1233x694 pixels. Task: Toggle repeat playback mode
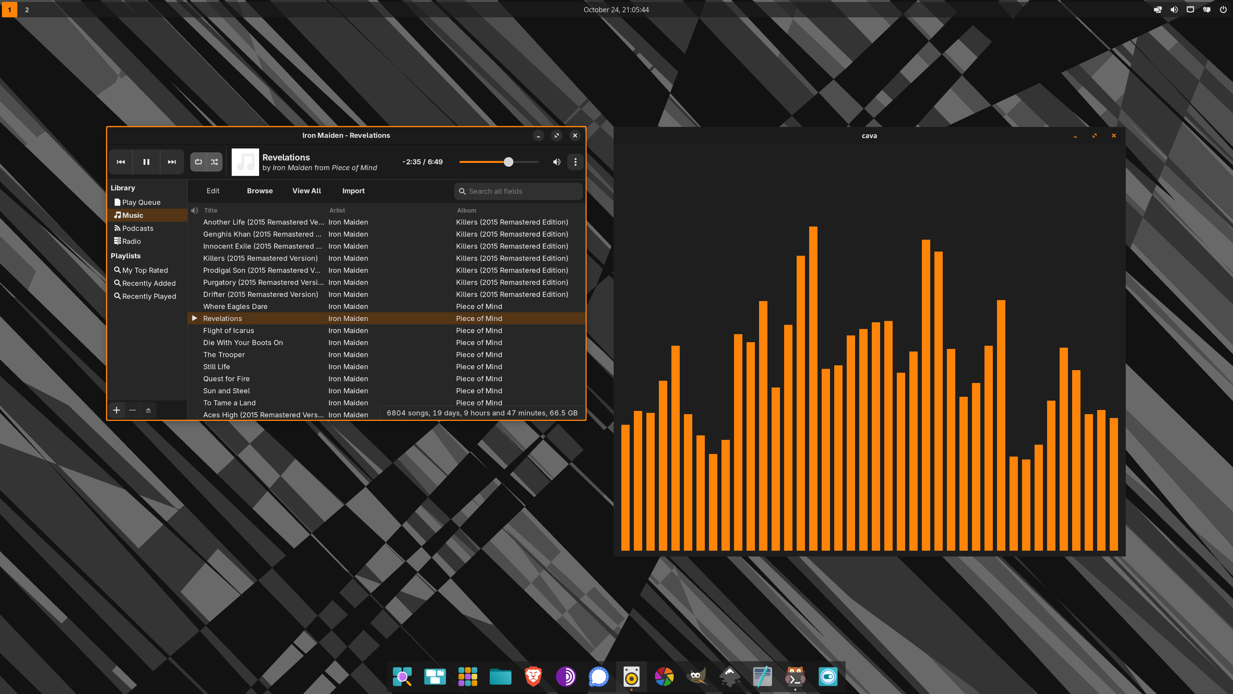click(x=198, y=162)
